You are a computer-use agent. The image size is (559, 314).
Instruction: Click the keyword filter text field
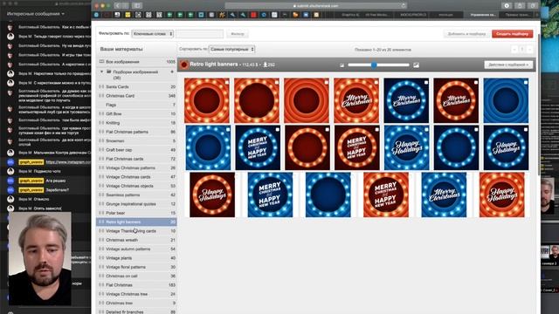click(199, 34)
